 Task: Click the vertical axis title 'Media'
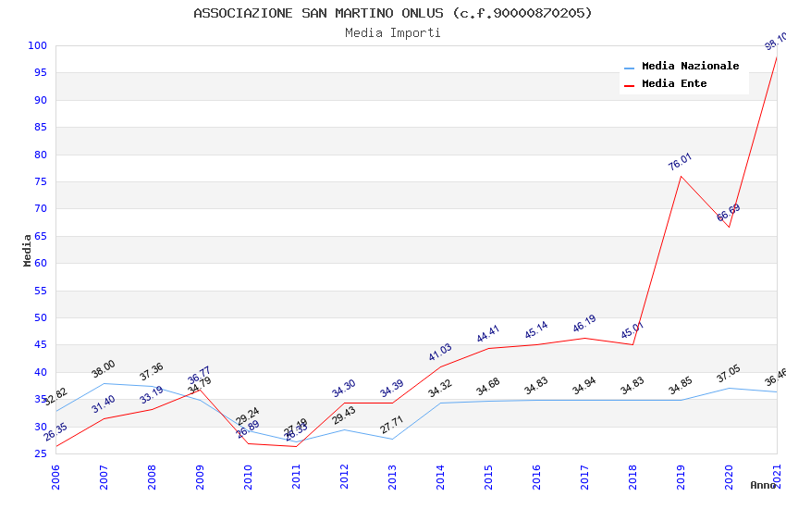point(27,250)
